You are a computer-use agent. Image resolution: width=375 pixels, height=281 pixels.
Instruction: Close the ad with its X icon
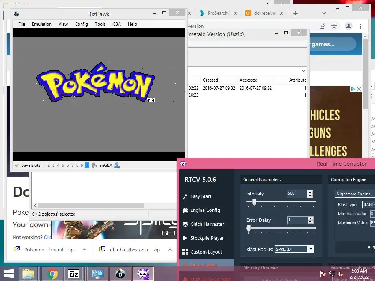[x=359, y=89]
